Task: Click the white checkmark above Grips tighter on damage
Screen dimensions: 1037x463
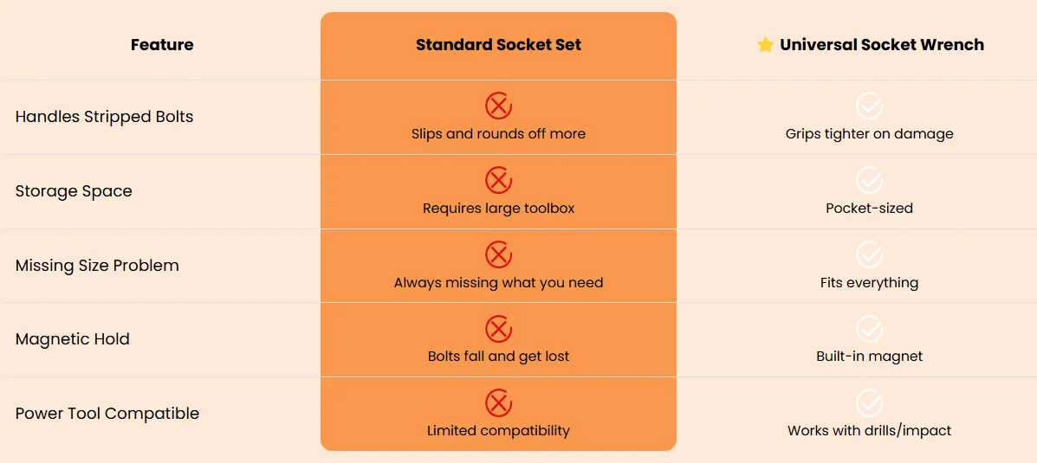Action: tap(869, 106)
